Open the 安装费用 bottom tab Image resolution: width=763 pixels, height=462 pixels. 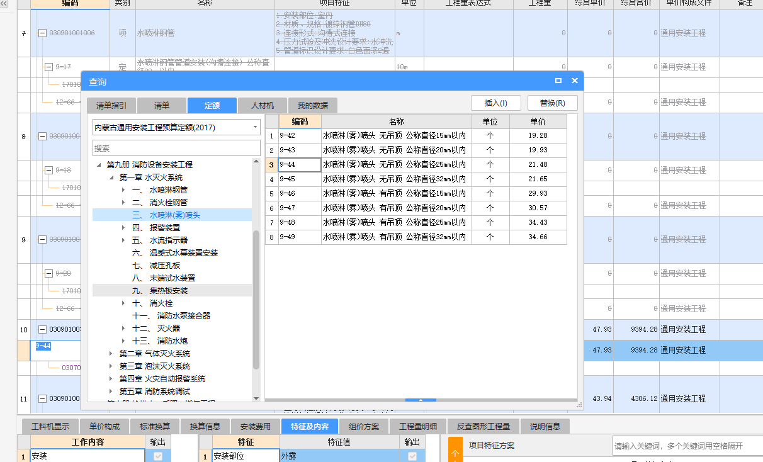pos(256,426)
